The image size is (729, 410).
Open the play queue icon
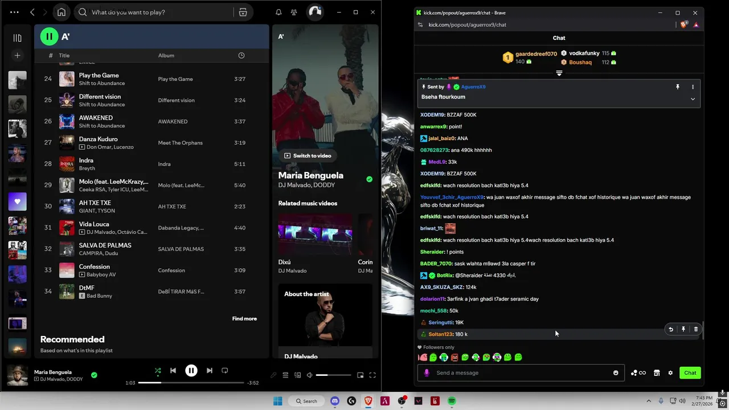[x=285, y=375]
